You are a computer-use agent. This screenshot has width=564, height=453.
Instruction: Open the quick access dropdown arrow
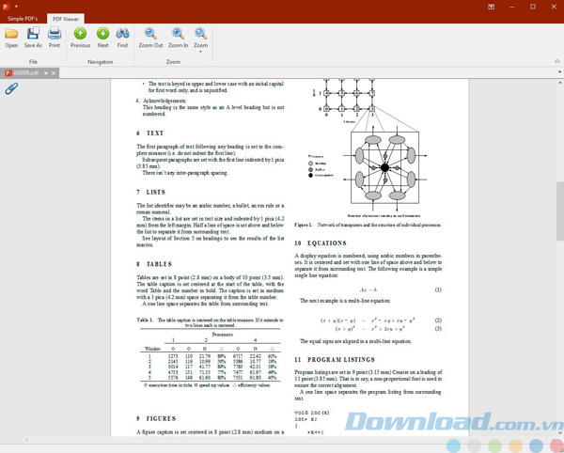click(16, 7)
